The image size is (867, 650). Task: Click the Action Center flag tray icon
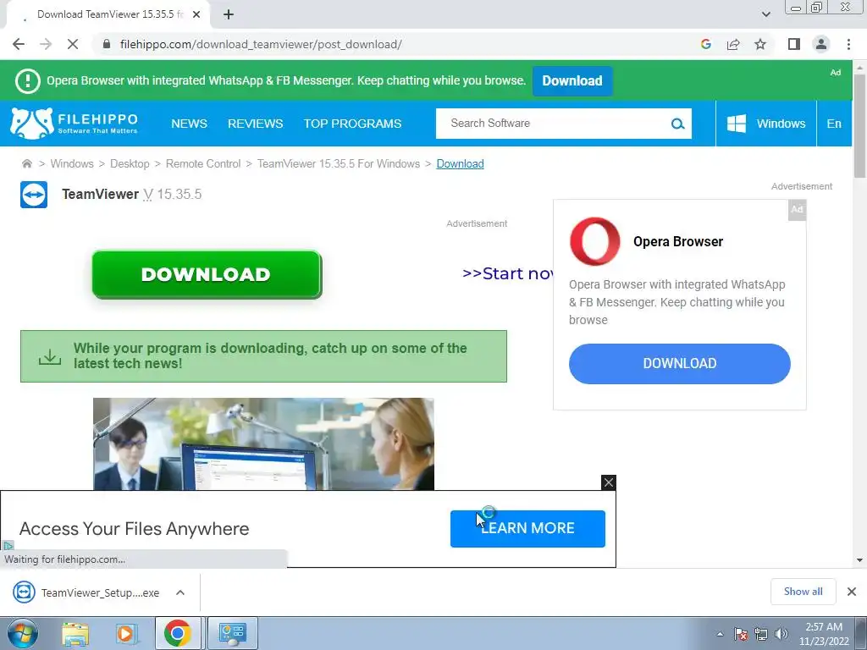click(740, 634)
